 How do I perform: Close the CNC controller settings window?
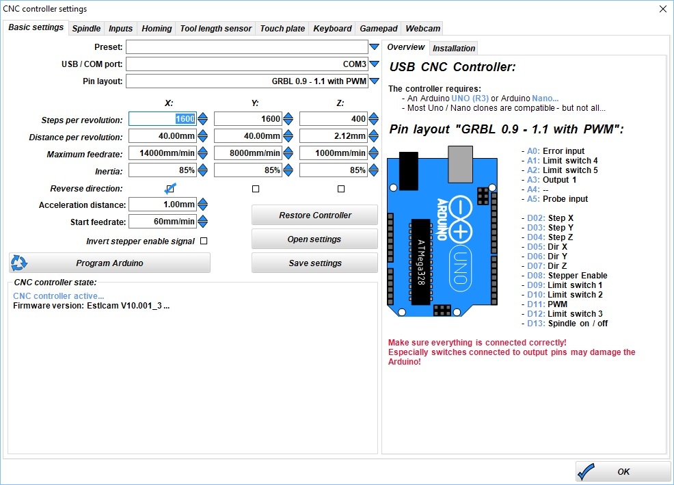(663, 9)
